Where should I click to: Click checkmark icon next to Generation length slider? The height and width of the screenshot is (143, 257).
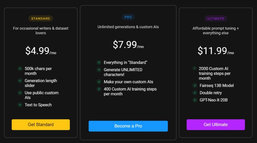click(x=20, y=81)
